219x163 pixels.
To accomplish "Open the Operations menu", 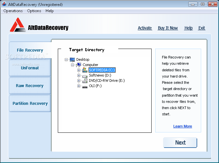I will 13,11.
